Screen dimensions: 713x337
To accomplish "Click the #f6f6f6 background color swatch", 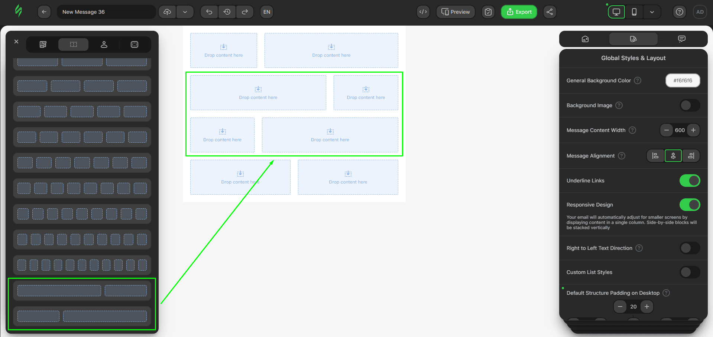I will (x=683, y=80).
